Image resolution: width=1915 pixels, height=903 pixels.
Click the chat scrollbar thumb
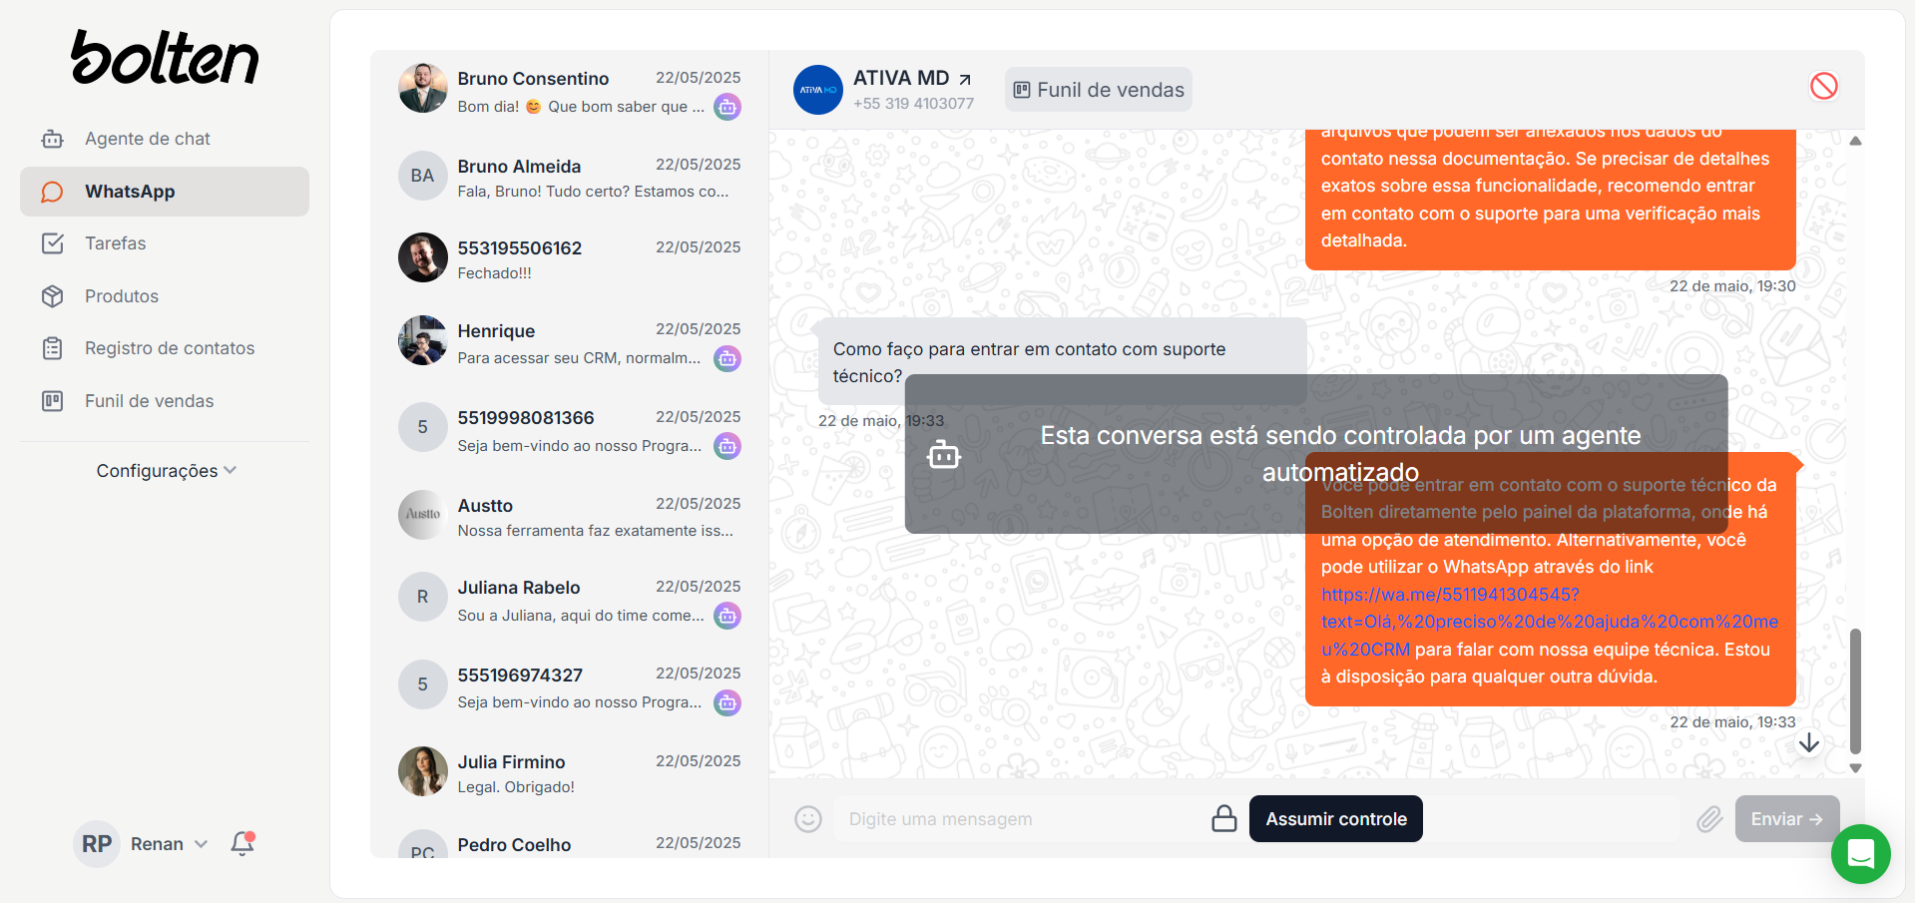[x=1855, y=690]
